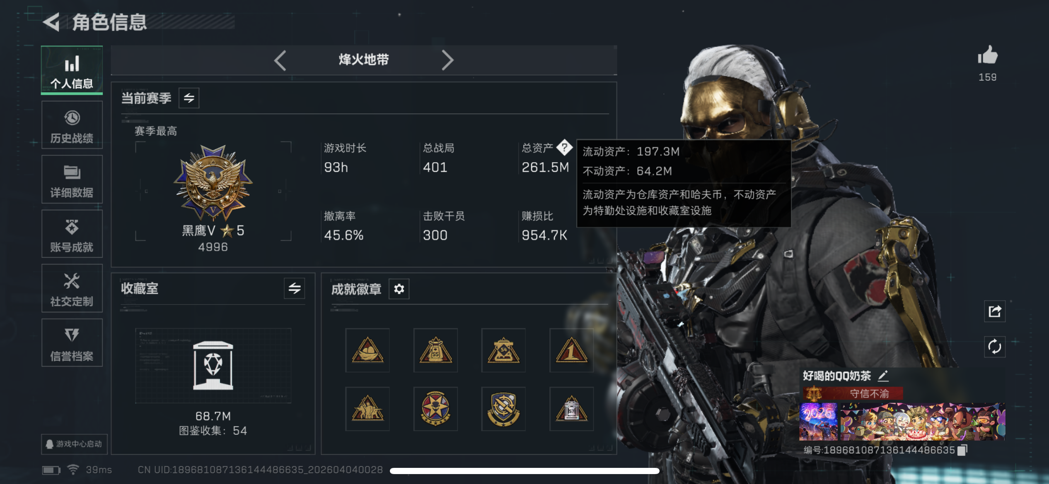Click the back arrow beside 角色信息
Image resolution: width=1049 pixels, height=484 pixels.
52,22
